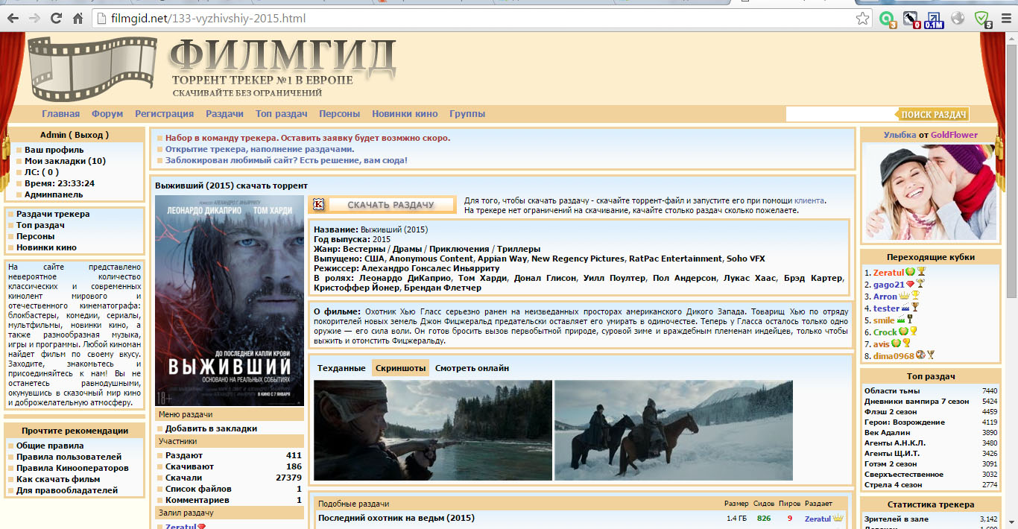The width and height of the screenshot is (1018, 529).
Task: Open the green spiral extension with badge 3
Action: point(888,19)
